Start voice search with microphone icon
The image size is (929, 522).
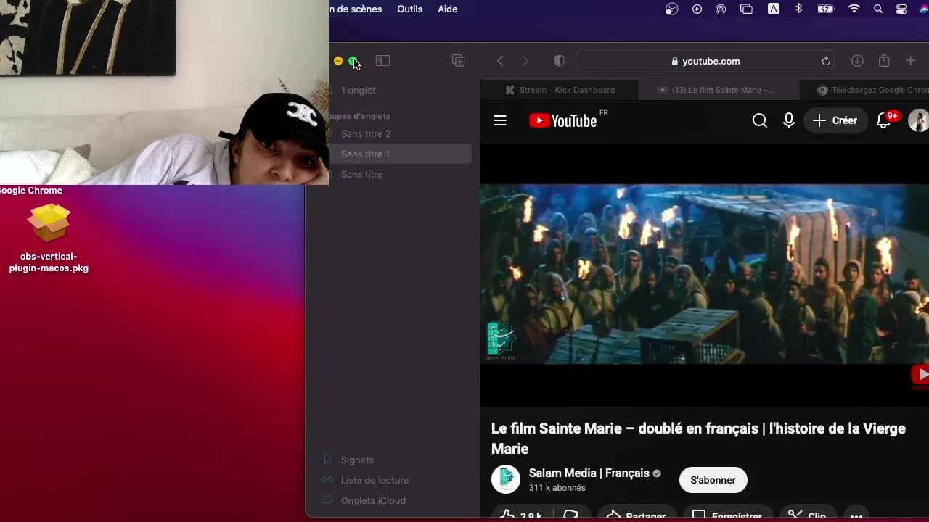(x=789, y=120)
